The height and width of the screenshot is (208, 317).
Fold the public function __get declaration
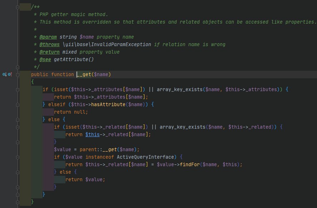coord(18,75)
